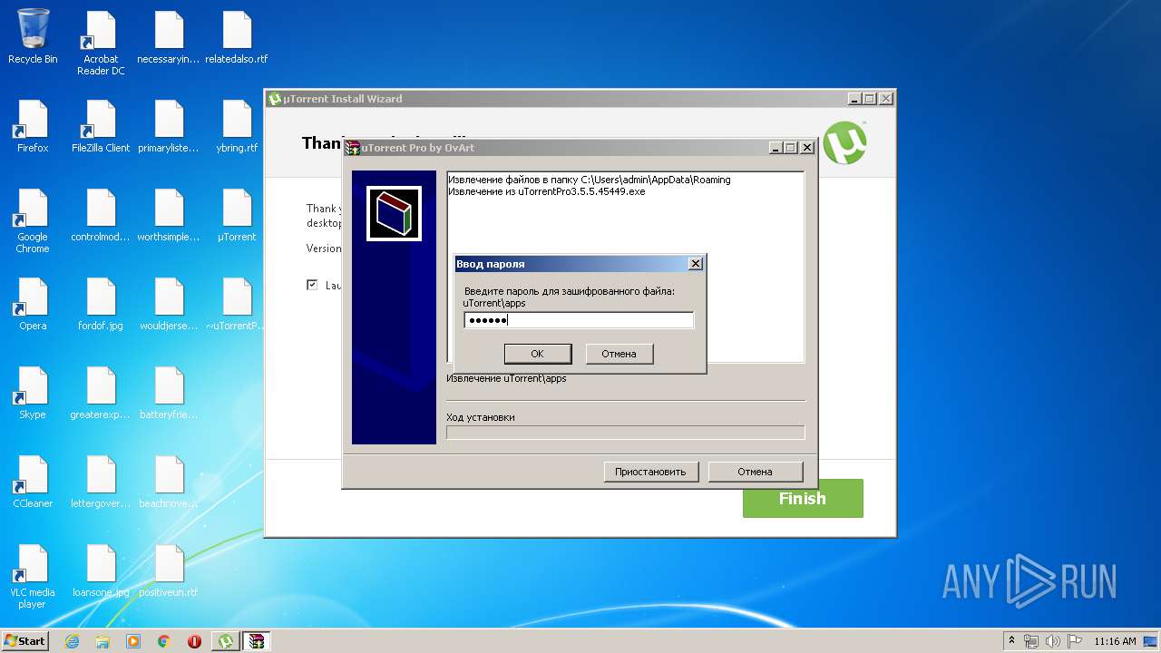Click the µTorrent icon in wizard title bar
The height and width of the screenshot is (653, 1161).
pos(275,99)
